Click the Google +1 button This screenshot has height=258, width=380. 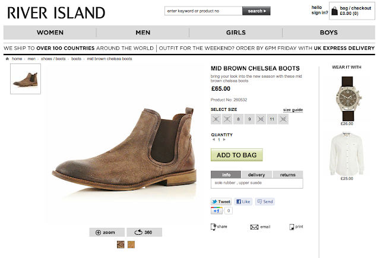click(x=216, y=211)
